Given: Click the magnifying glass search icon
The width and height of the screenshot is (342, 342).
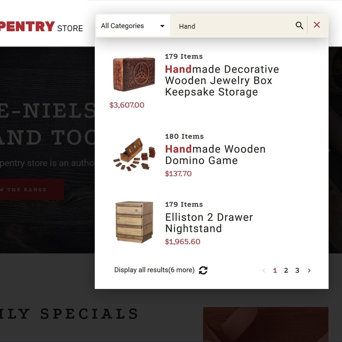Looking at the screenshot, I should (x=299, y=26).
